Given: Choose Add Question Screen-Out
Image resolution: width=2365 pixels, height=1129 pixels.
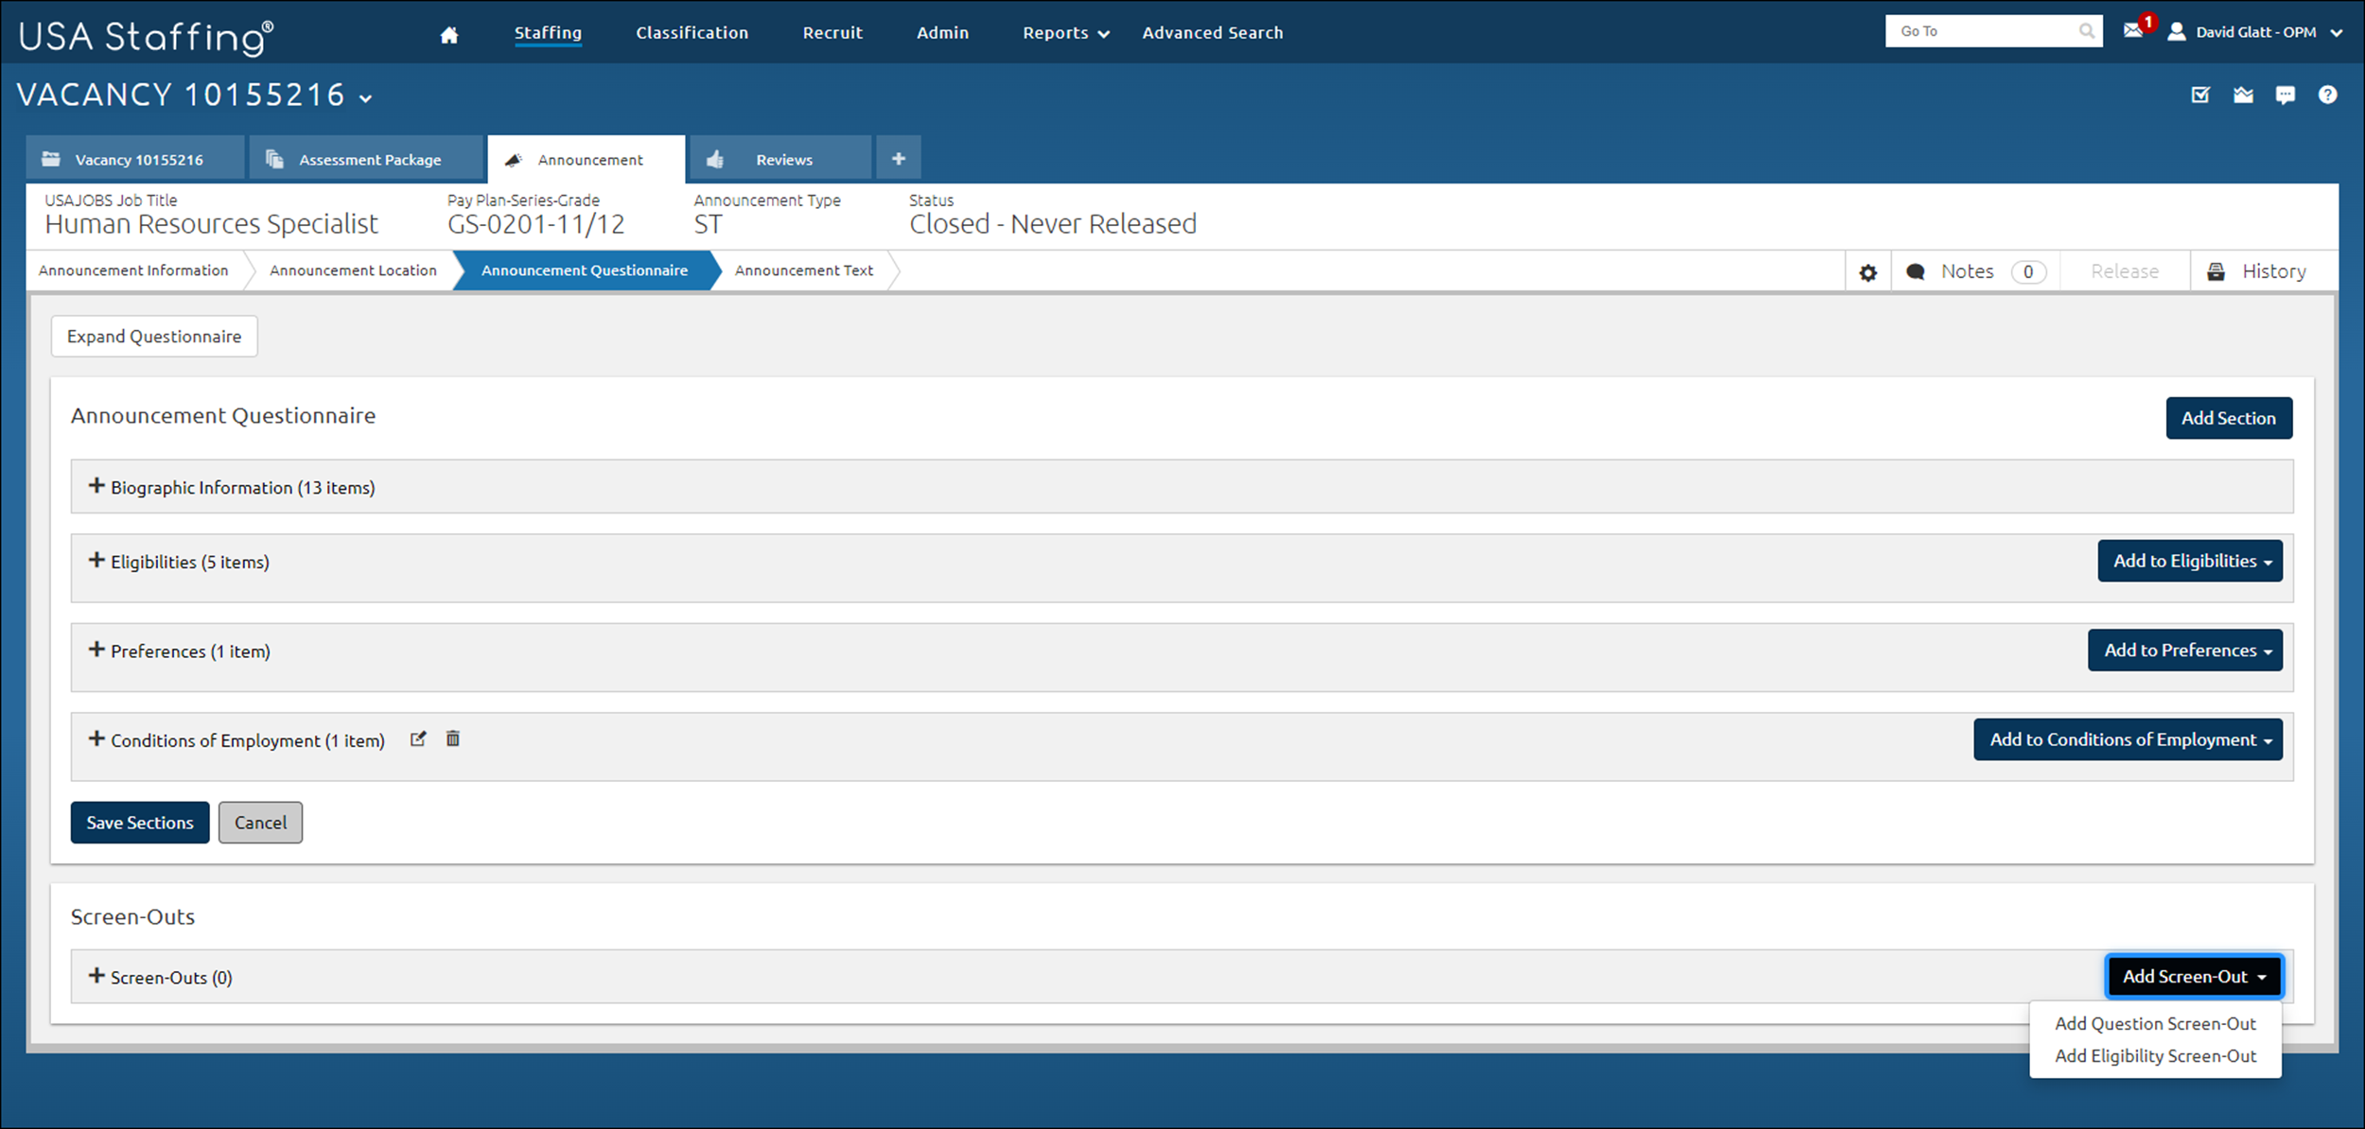Looking at the screenshot, I should (2155, 1024).
